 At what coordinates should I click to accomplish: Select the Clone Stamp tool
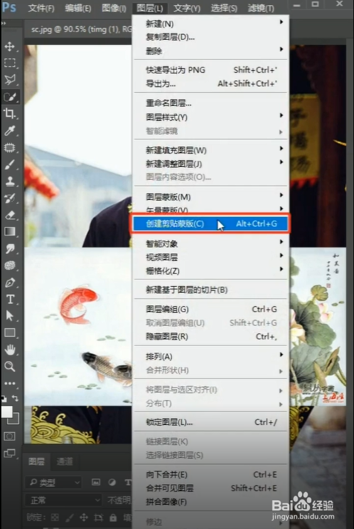point(9,181)
